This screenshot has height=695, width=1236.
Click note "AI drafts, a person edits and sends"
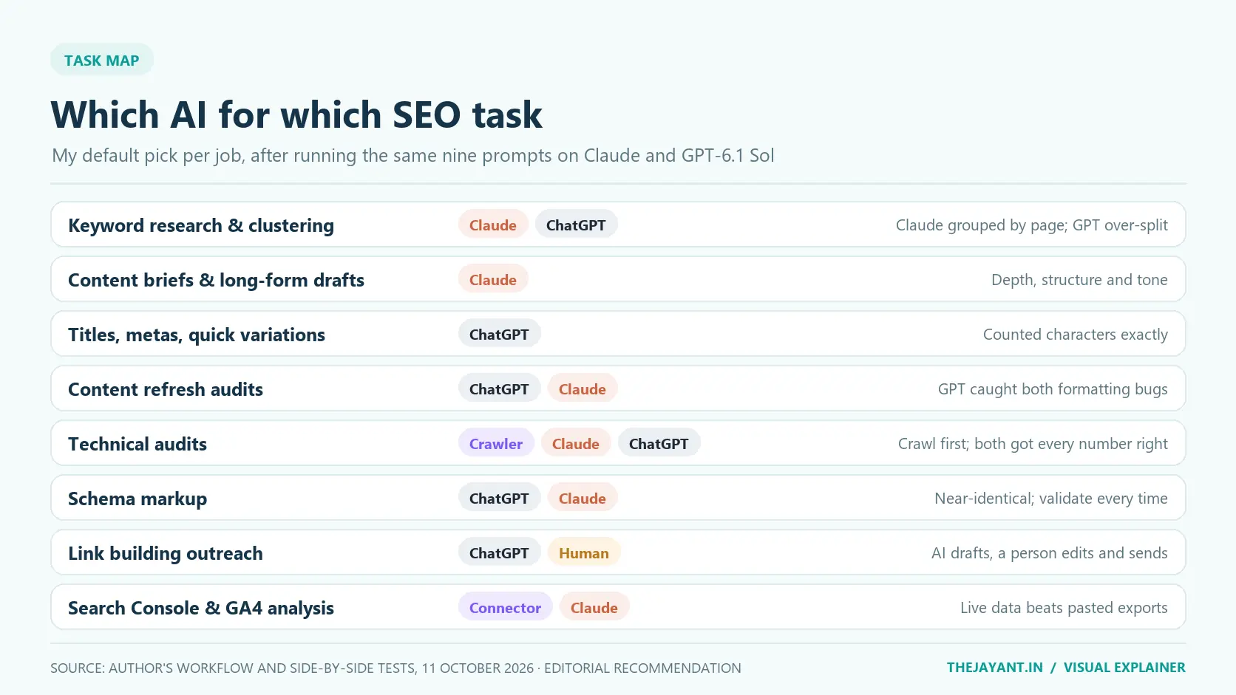tap(1050, 553)
